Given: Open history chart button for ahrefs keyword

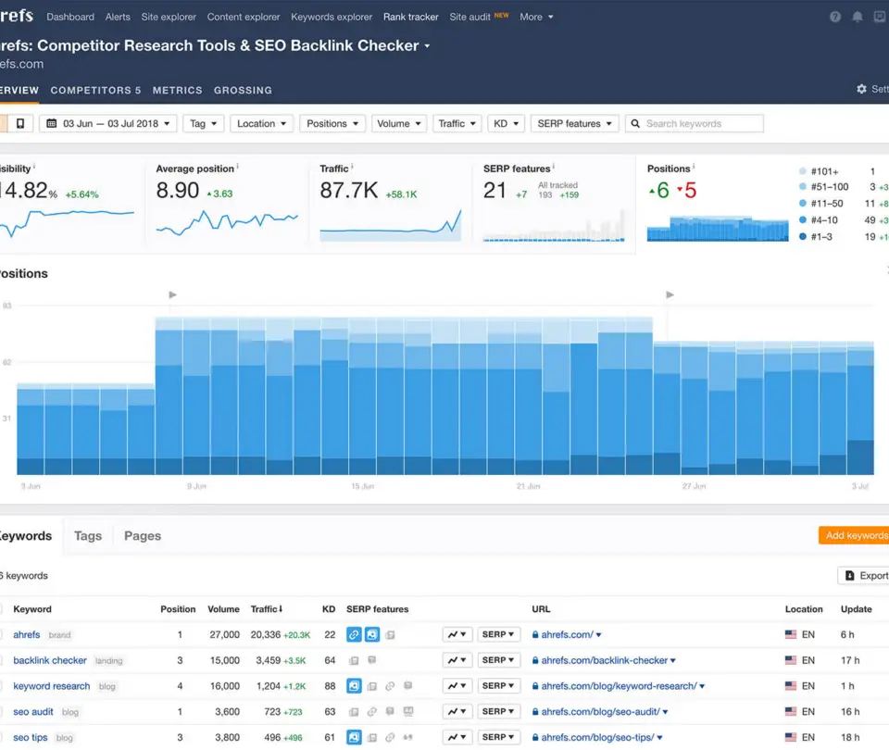Looking at the screenshot, I should pos(457,634).
